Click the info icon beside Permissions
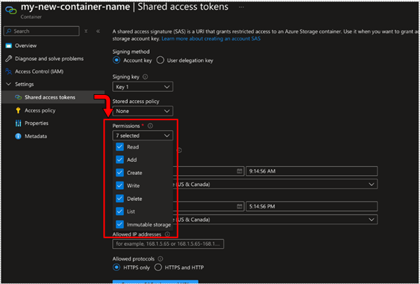Image resolution: width=420 pixels, height=284 pixels. tap(150, 126)
